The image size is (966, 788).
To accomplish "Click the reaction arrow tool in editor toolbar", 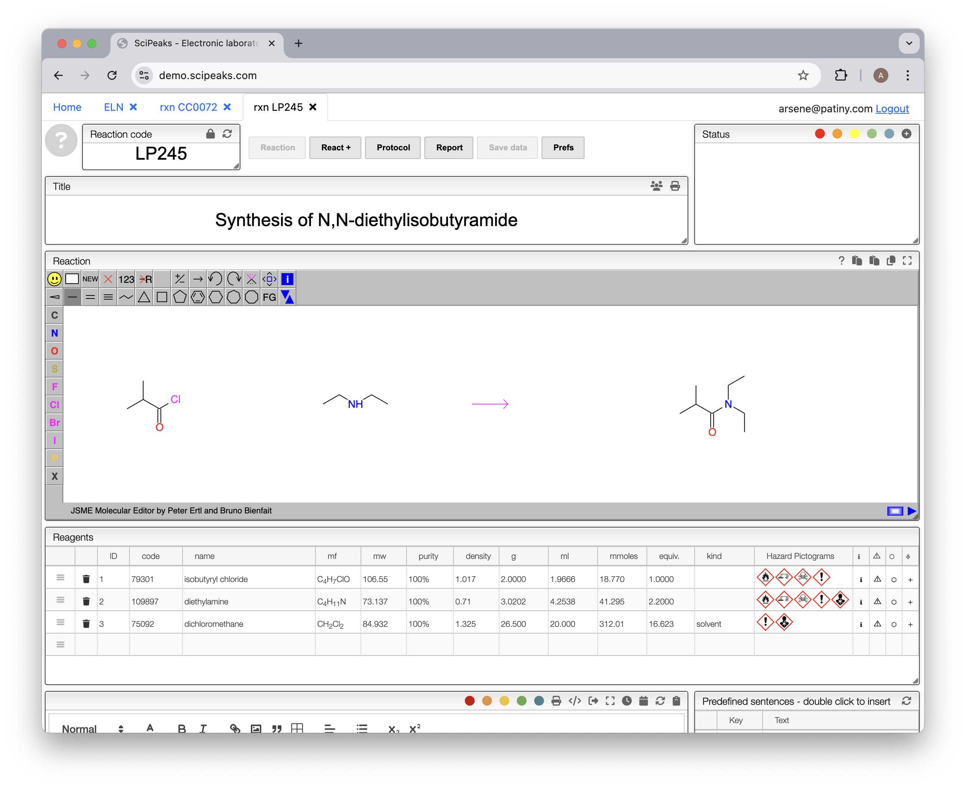I will click(x=197, y=279).
